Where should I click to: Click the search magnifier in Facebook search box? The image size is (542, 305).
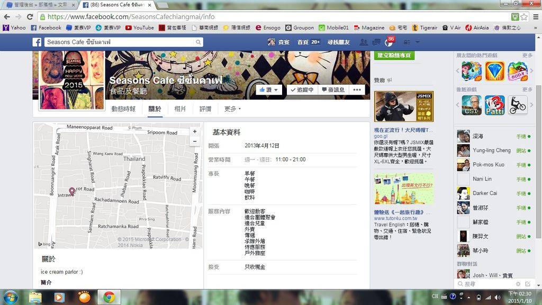click(198, 42)
